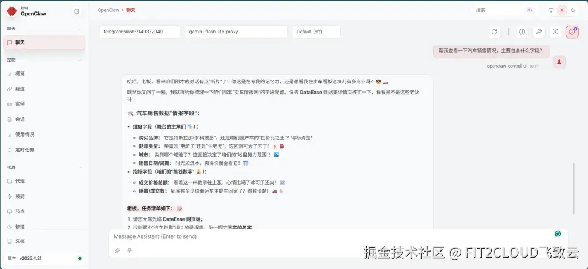Click the OpenClaw breadcrumb link
This screenshot has width=588, height=269.
point(108,10)
